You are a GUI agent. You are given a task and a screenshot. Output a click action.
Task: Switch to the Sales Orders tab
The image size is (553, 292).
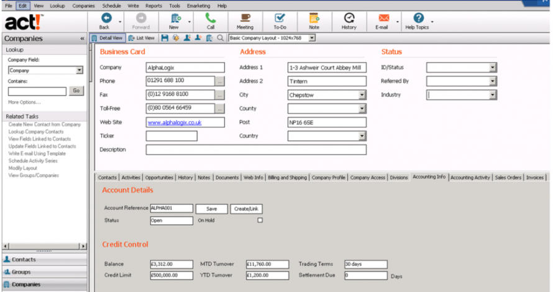508,178
